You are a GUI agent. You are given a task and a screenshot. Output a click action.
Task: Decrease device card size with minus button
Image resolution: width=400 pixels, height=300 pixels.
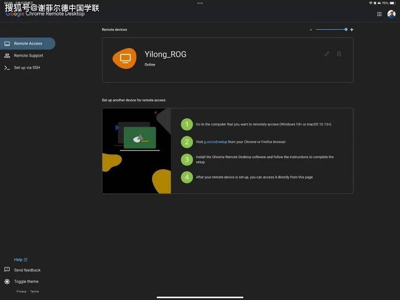pos(311,30)
